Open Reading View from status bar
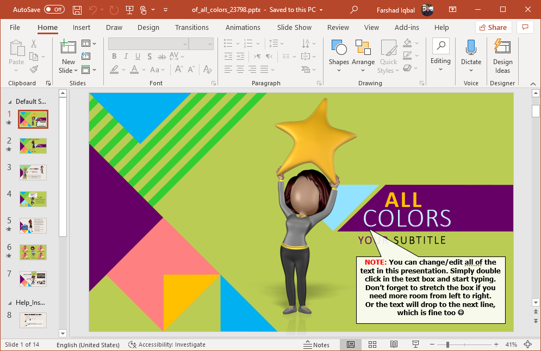 coord(394,344)
